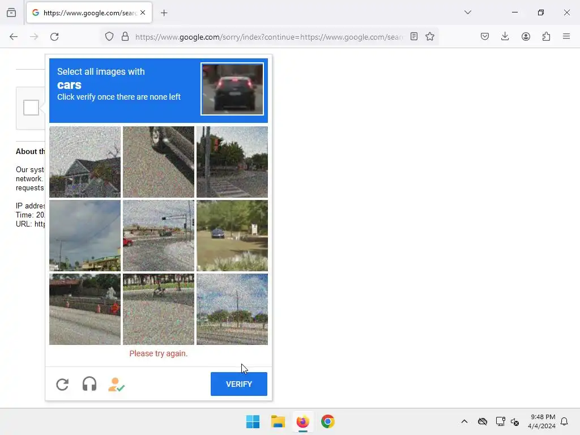Select the tile showing a house roof
This screenshot has height=435, width=580.
[x=85, y=162]
